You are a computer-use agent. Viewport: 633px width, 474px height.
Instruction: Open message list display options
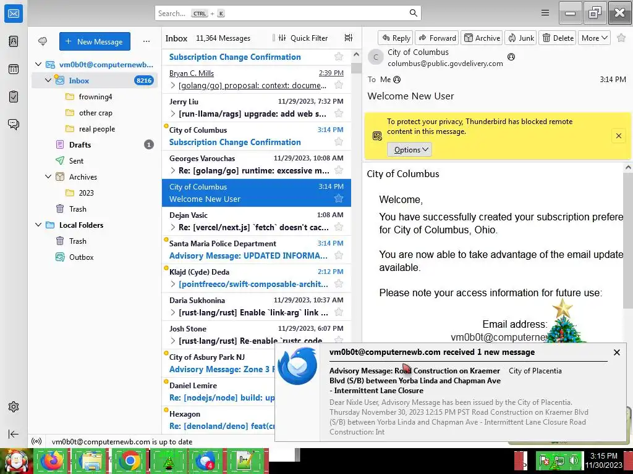pos(349,38)
